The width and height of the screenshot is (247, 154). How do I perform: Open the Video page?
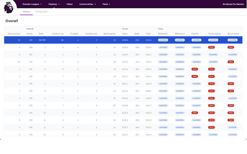pyautogui.click(x=69, y=4)
